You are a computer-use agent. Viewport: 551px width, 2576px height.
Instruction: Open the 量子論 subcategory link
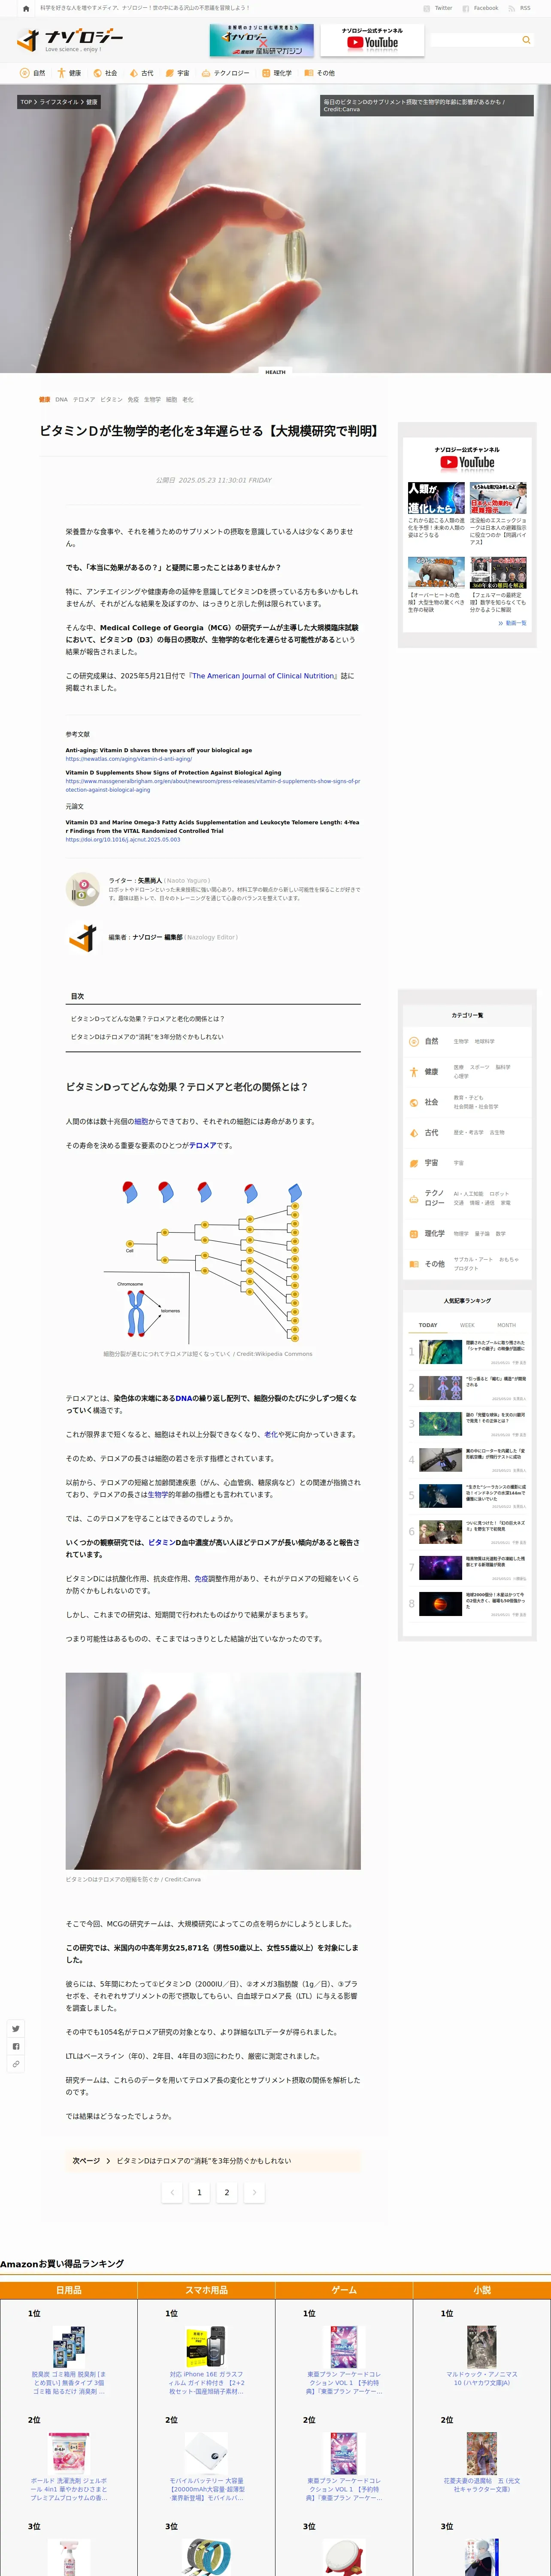482,1234
